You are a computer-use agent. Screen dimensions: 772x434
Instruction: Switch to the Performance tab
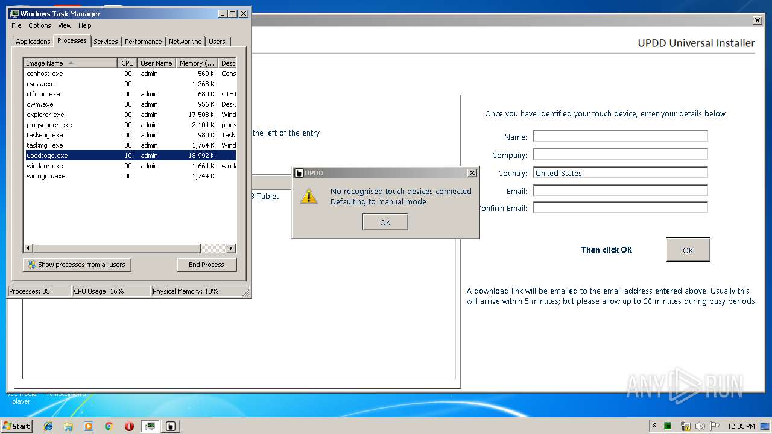click(144, 42)
